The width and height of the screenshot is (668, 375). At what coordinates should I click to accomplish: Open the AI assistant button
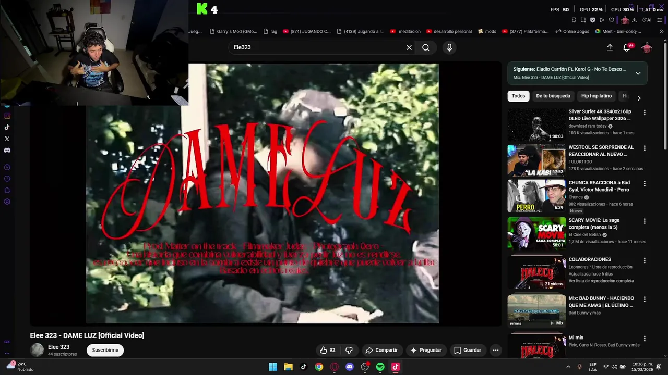647,20
